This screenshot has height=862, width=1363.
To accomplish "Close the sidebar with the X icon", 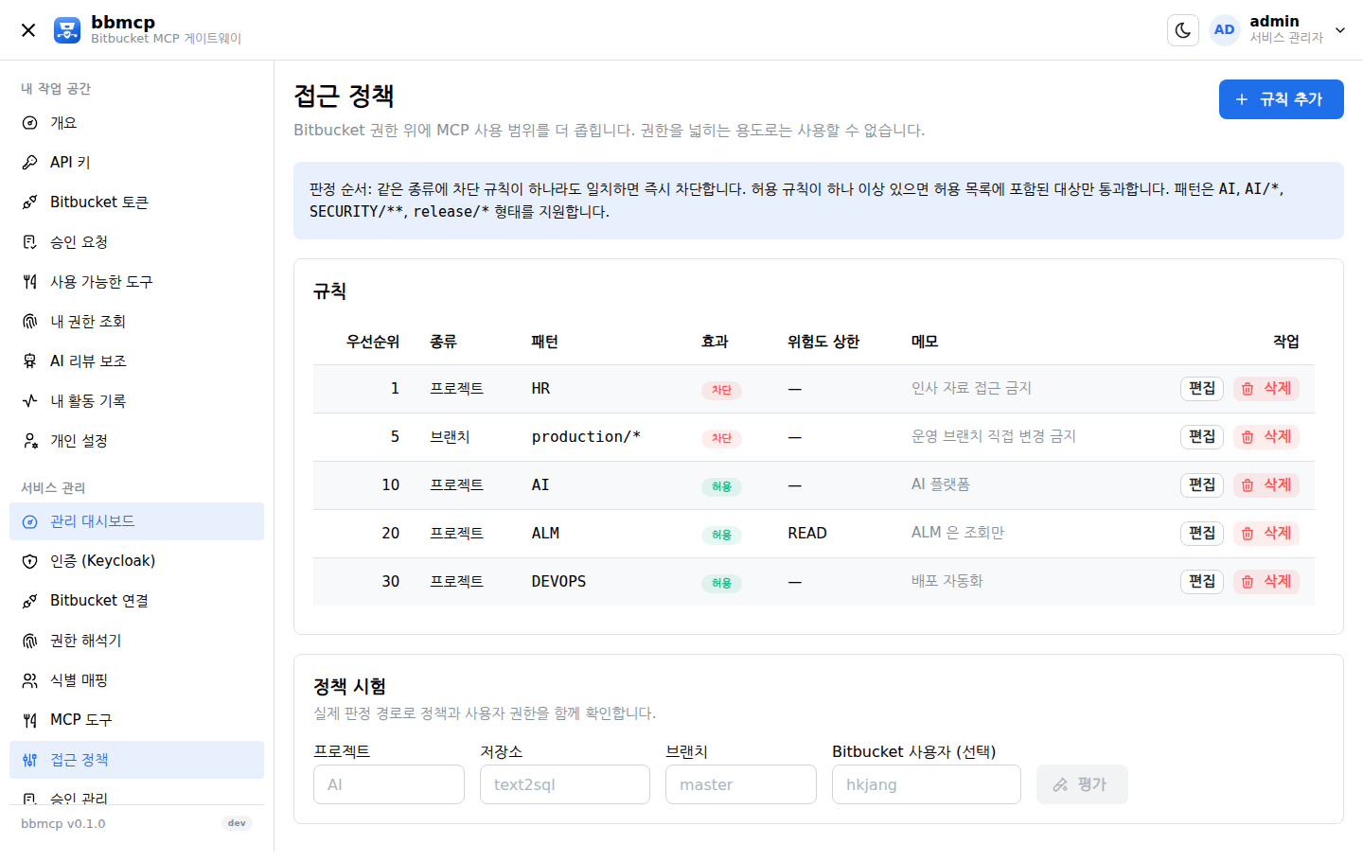I will (28, 30).
